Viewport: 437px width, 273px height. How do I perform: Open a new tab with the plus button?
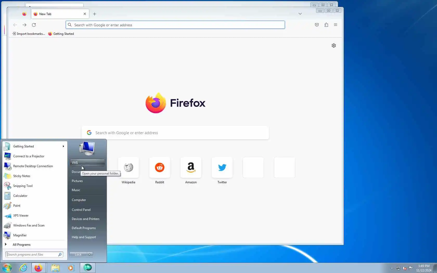95,14
